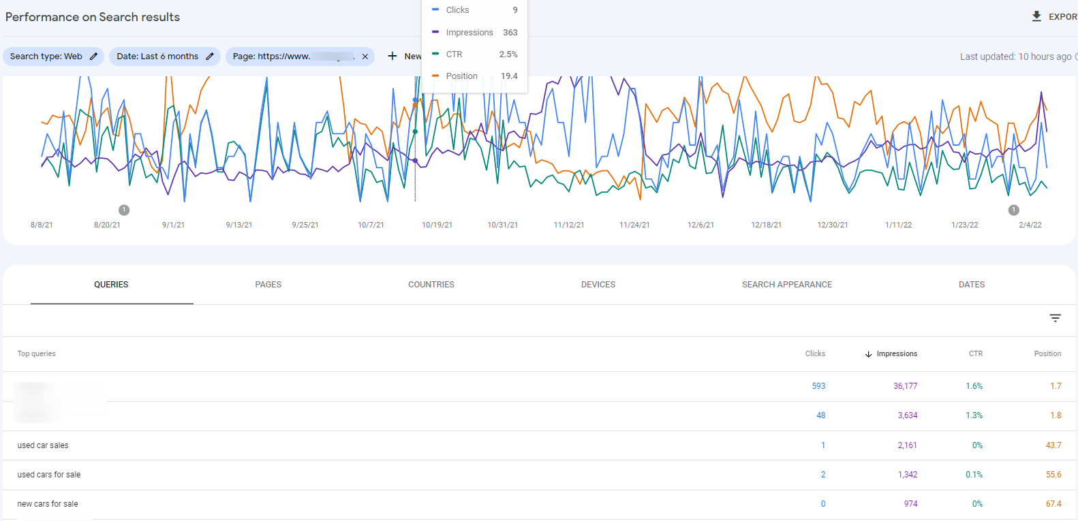Sort table by Position column header

click(1047, 354)
